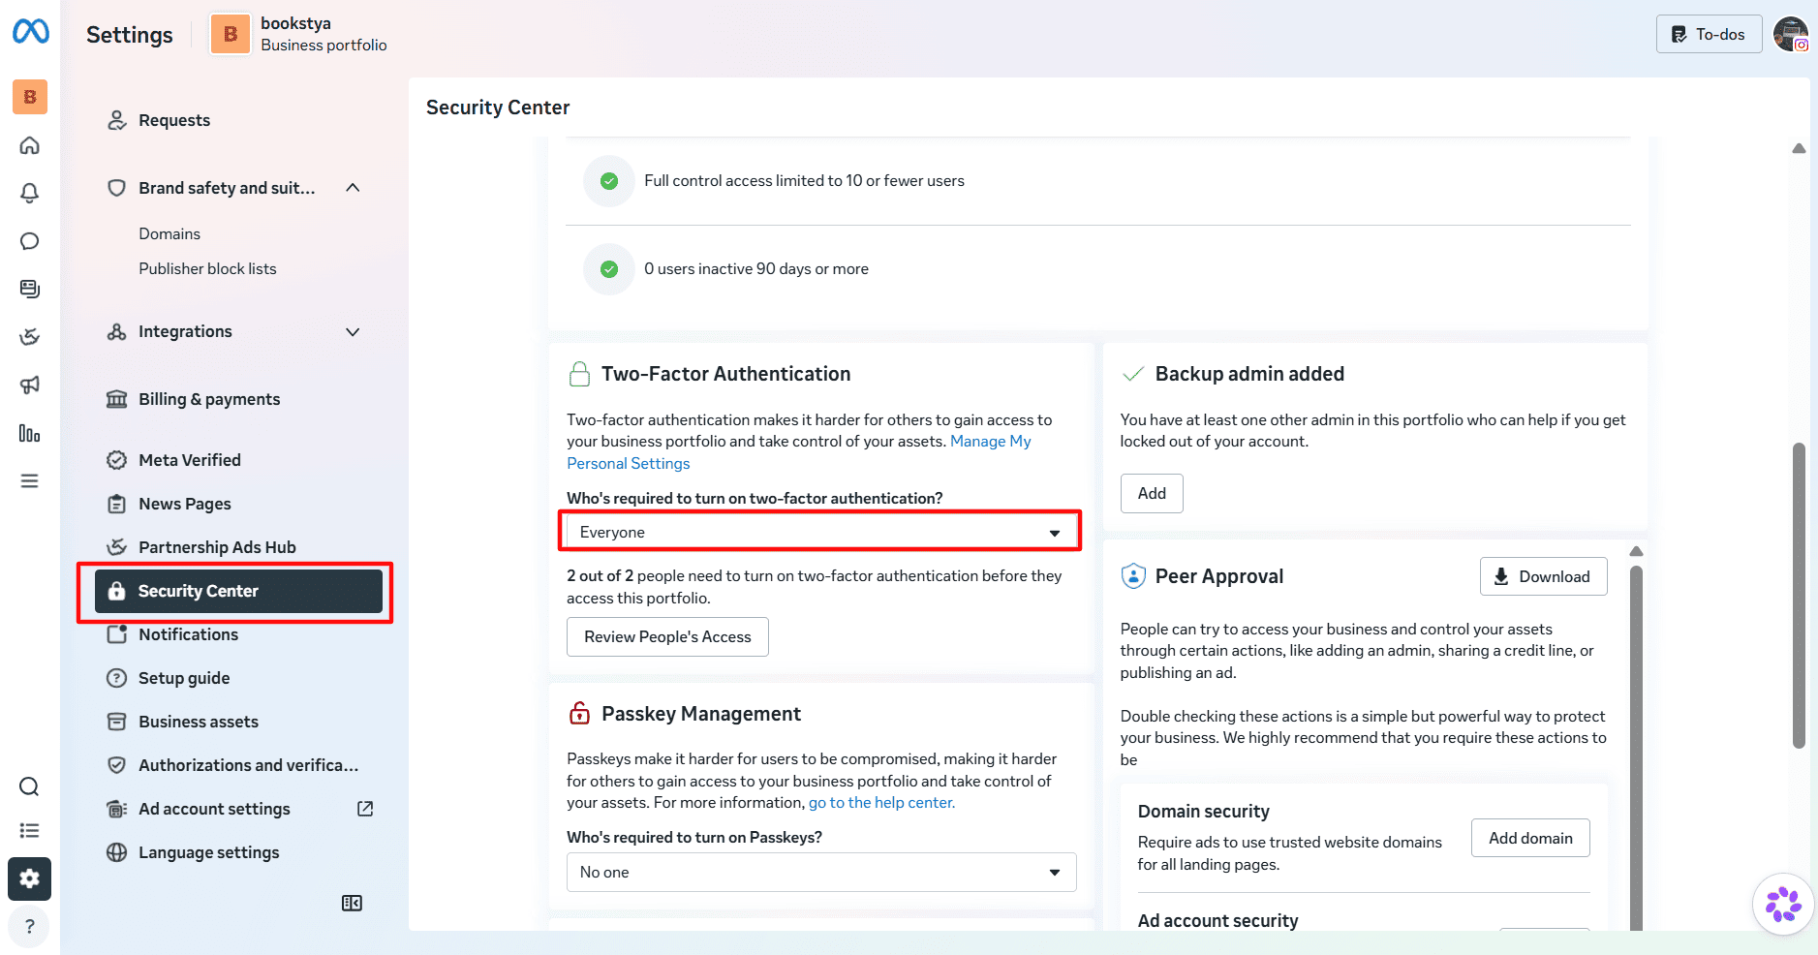The image size is (1818, 955).
Task: Click the Review People's Access button
Action: pyautogui.click(x=667, y=636)
